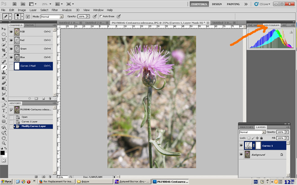Image resolution: width=297 pixels, height=185 pixels.
Task: Click the foreground color swatch
Action: tap(2, 153)
